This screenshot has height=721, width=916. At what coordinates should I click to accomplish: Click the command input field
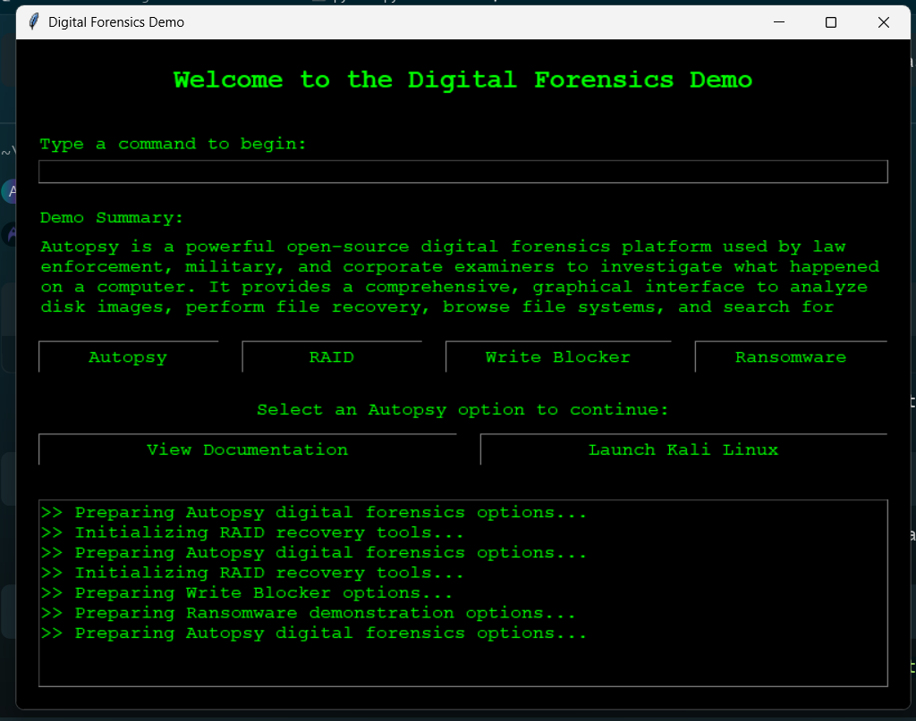pyautogui.click(x=462, y=172)
